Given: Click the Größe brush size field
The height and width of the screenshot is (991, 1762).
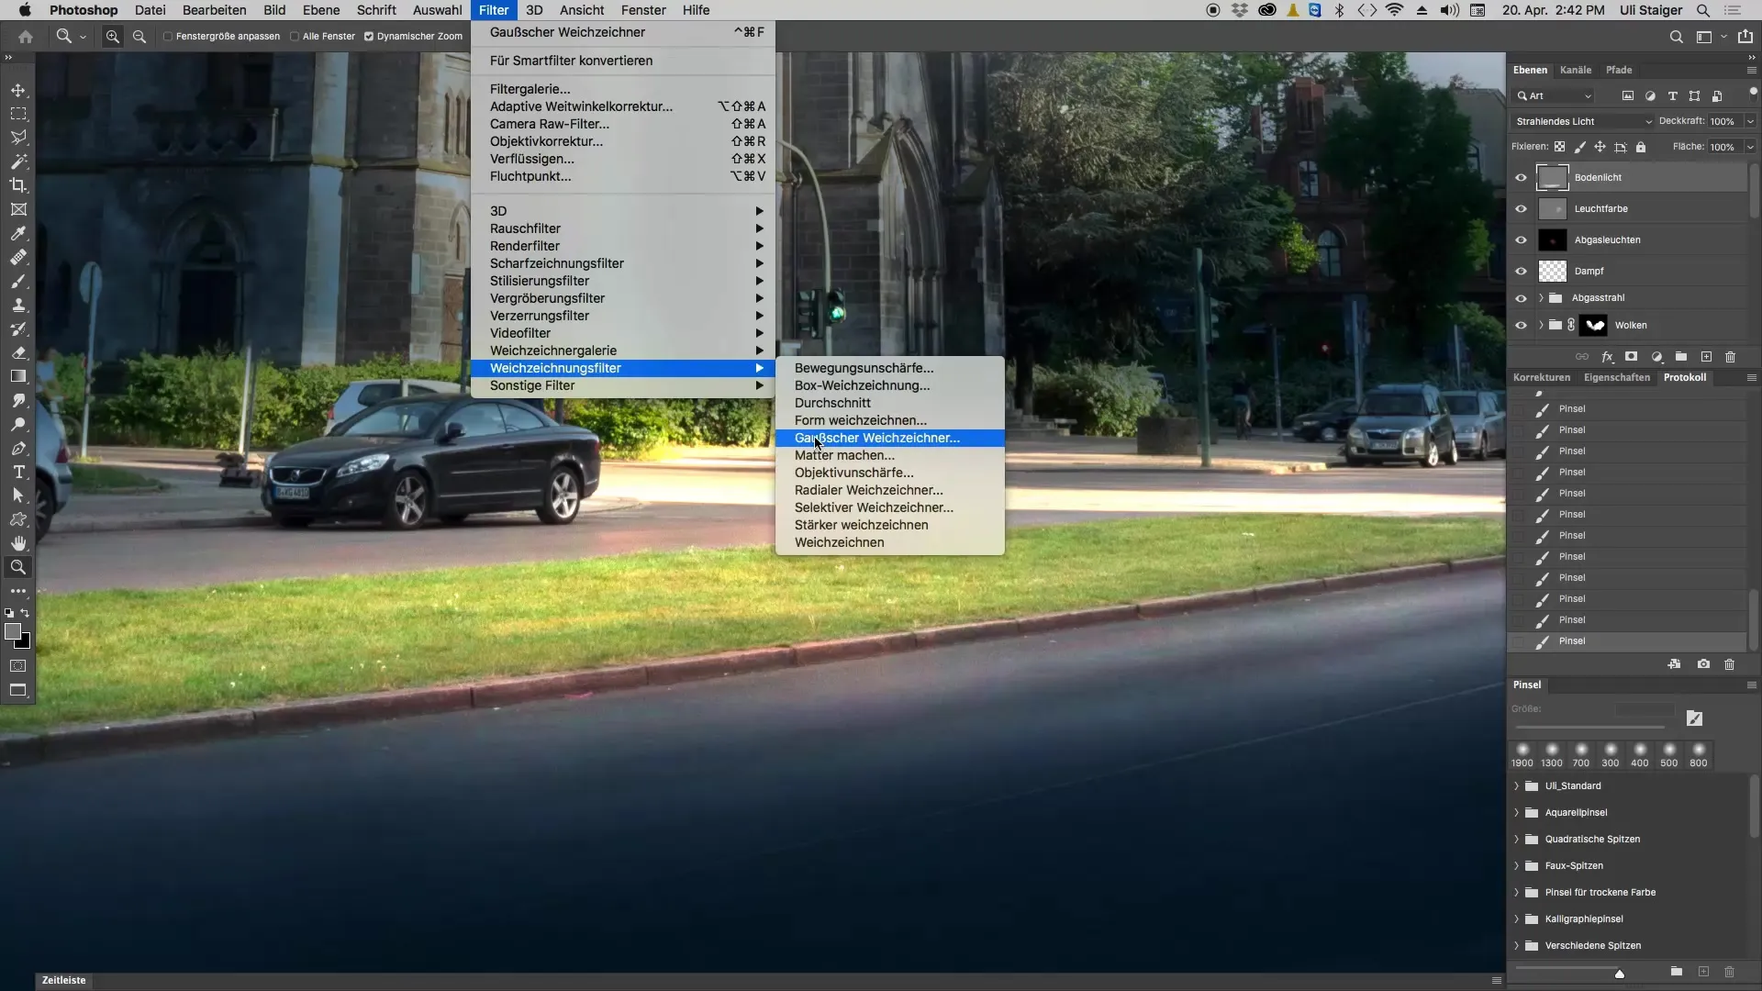Looking at the screenshot, I should (x=1645, y=709).
